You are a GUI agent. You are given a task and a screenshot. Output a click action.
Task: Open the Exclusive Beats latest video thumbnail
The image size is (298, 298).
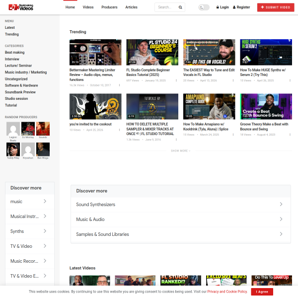(x=226, y=280)
